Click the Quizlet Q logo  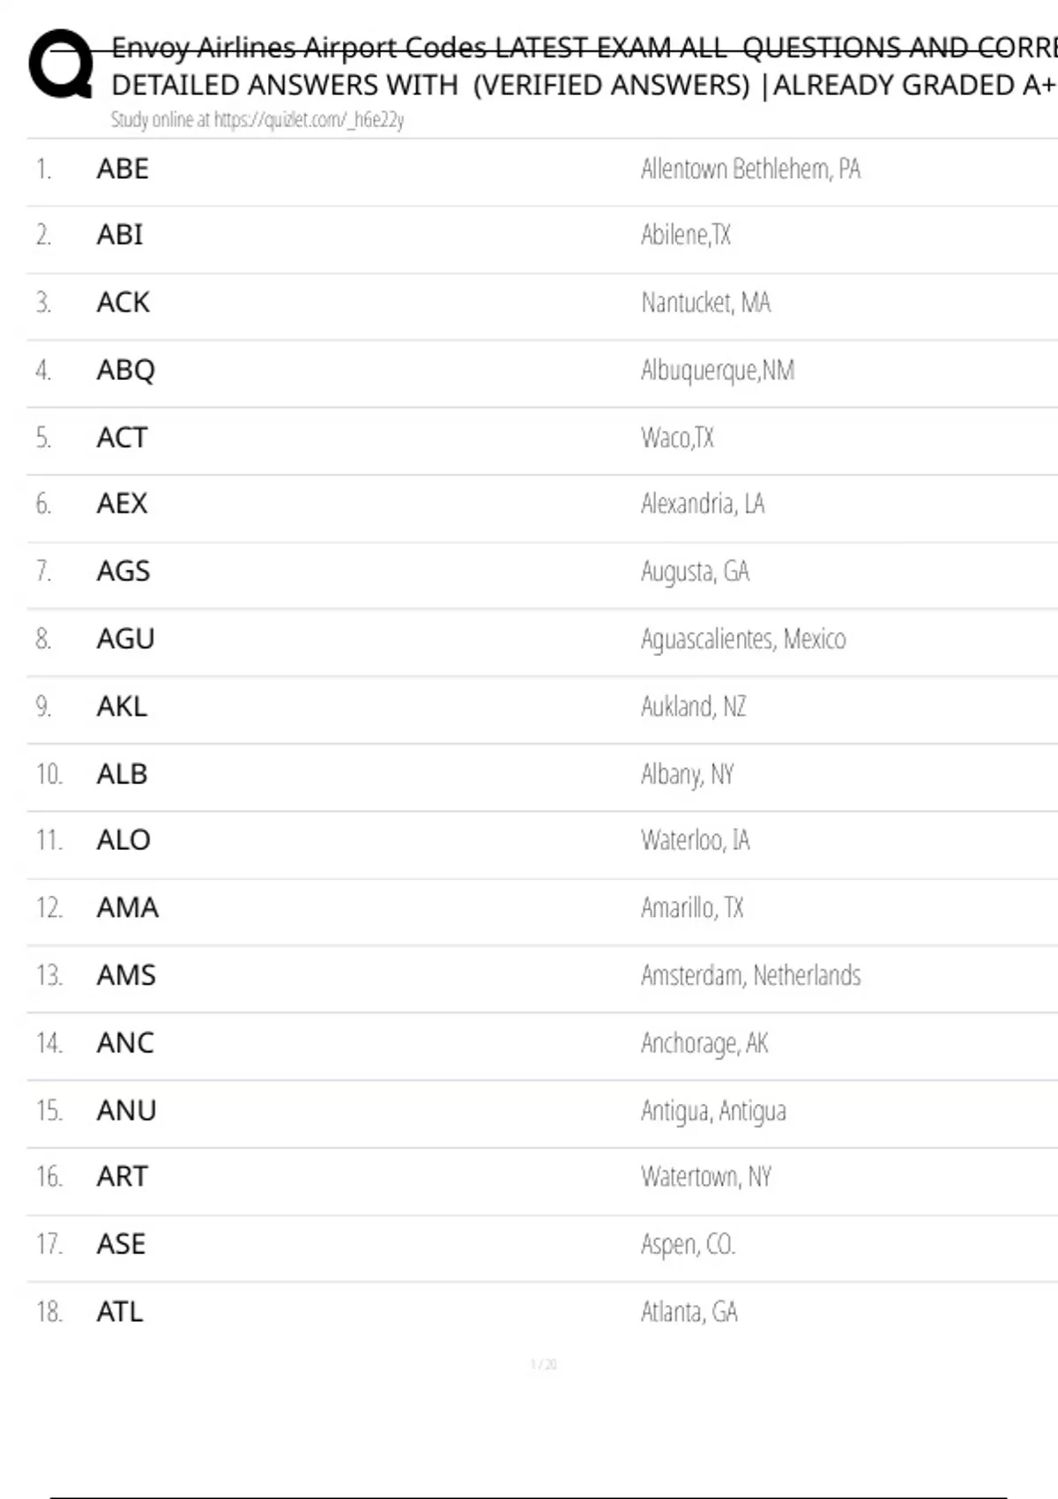tap(61, 63)
